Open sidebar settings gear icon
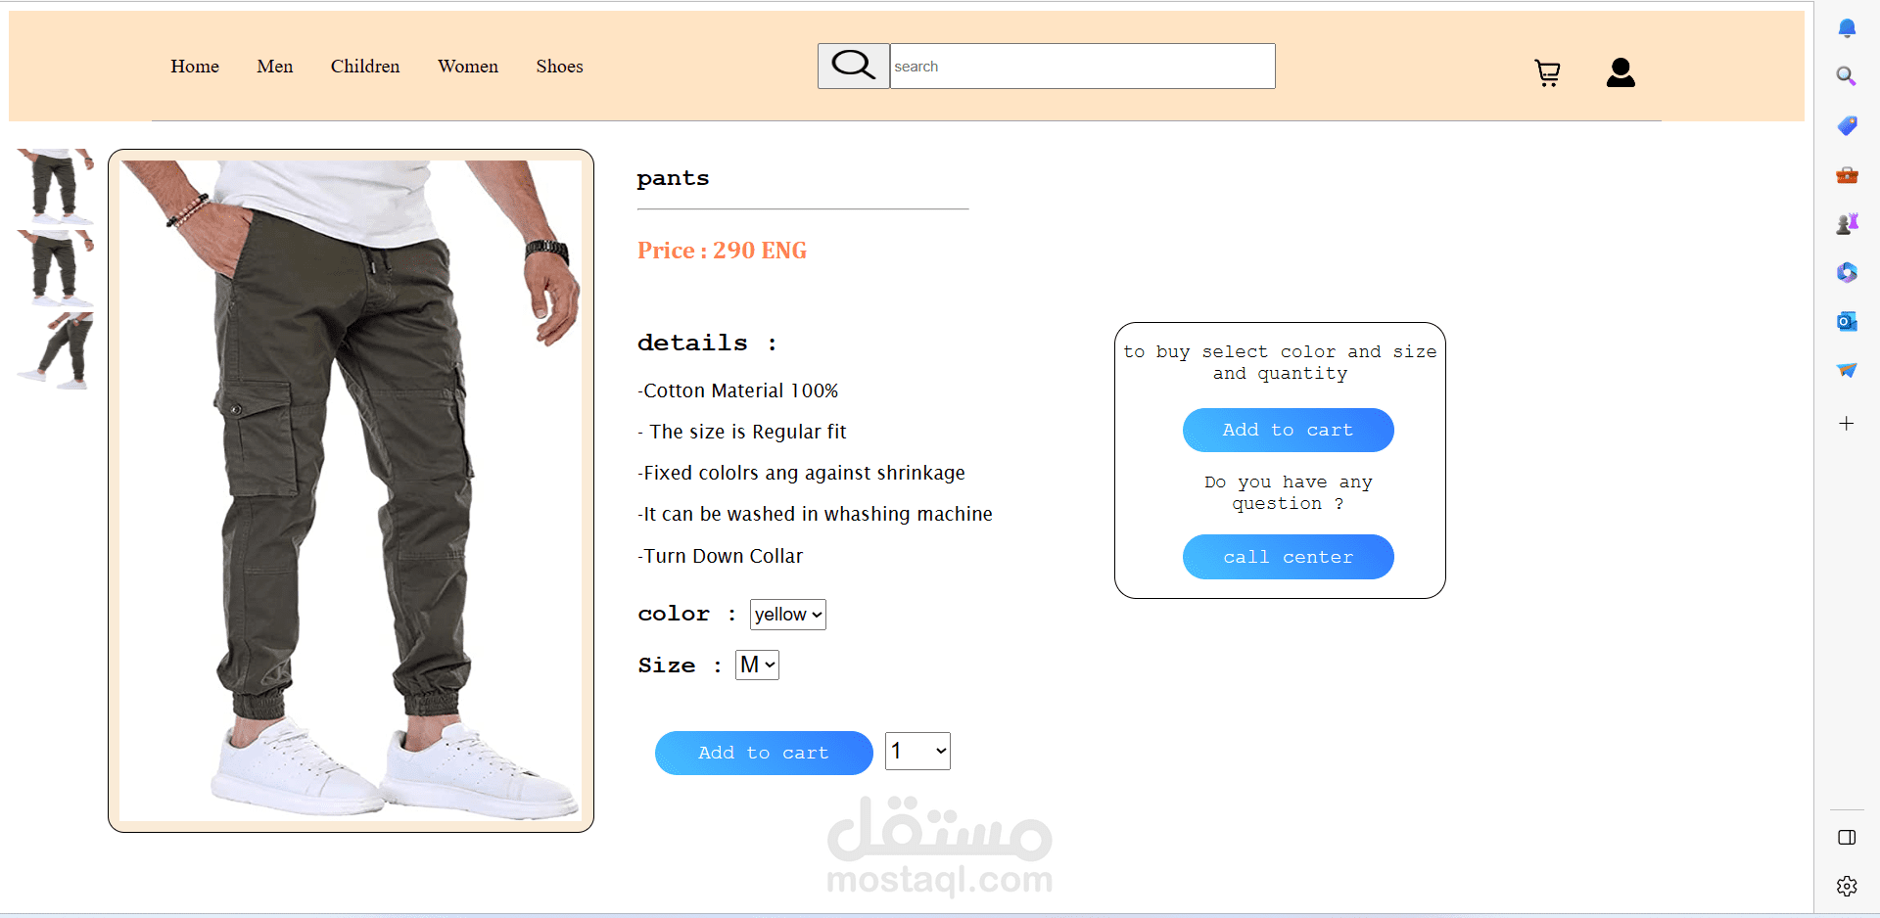Viewport: 1880px width, 918px height. click(x=1847, y=886)
